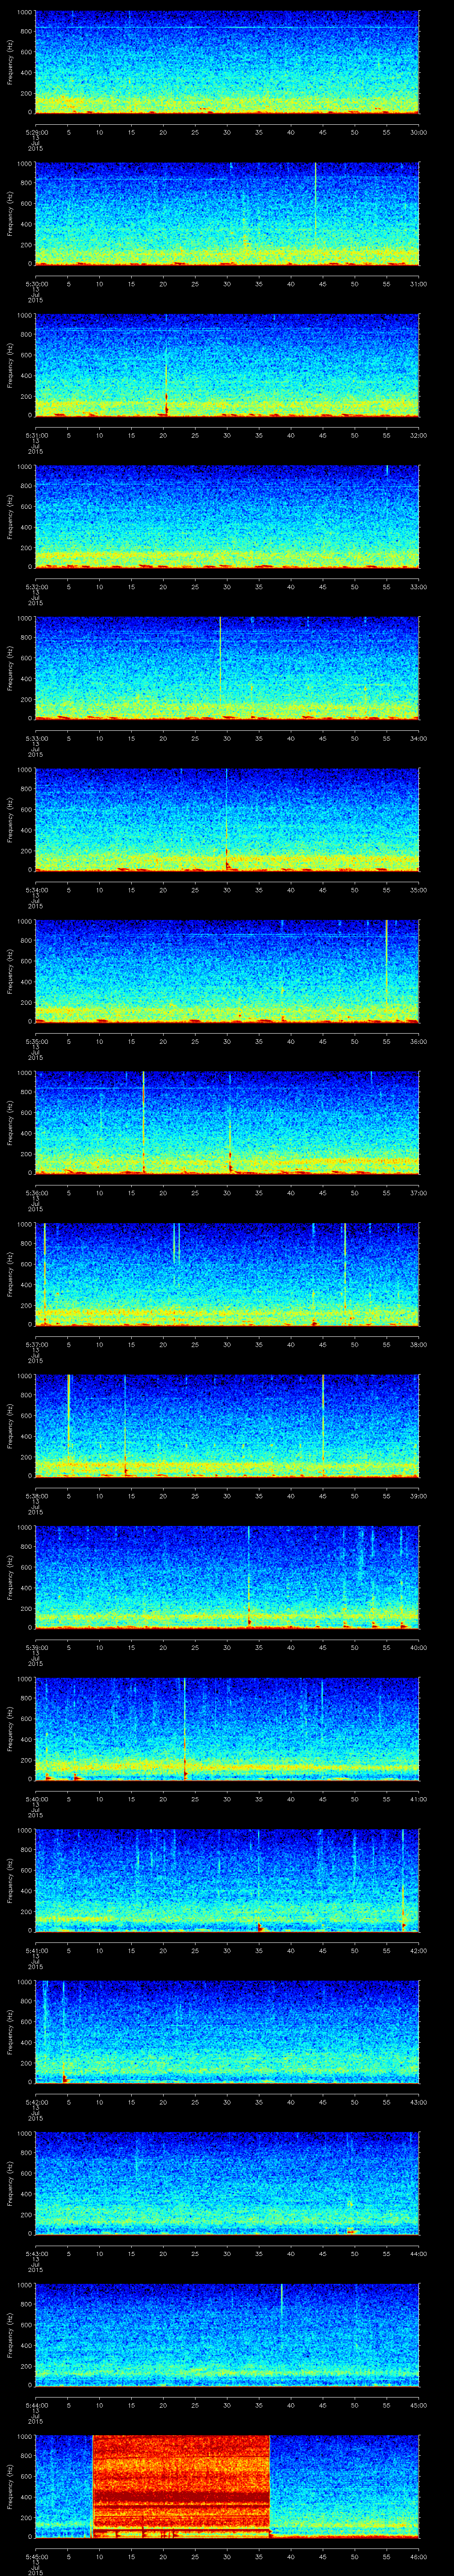Click the 5:43:00 start time label
The image size is (454, 2576).
point(36,2252)
